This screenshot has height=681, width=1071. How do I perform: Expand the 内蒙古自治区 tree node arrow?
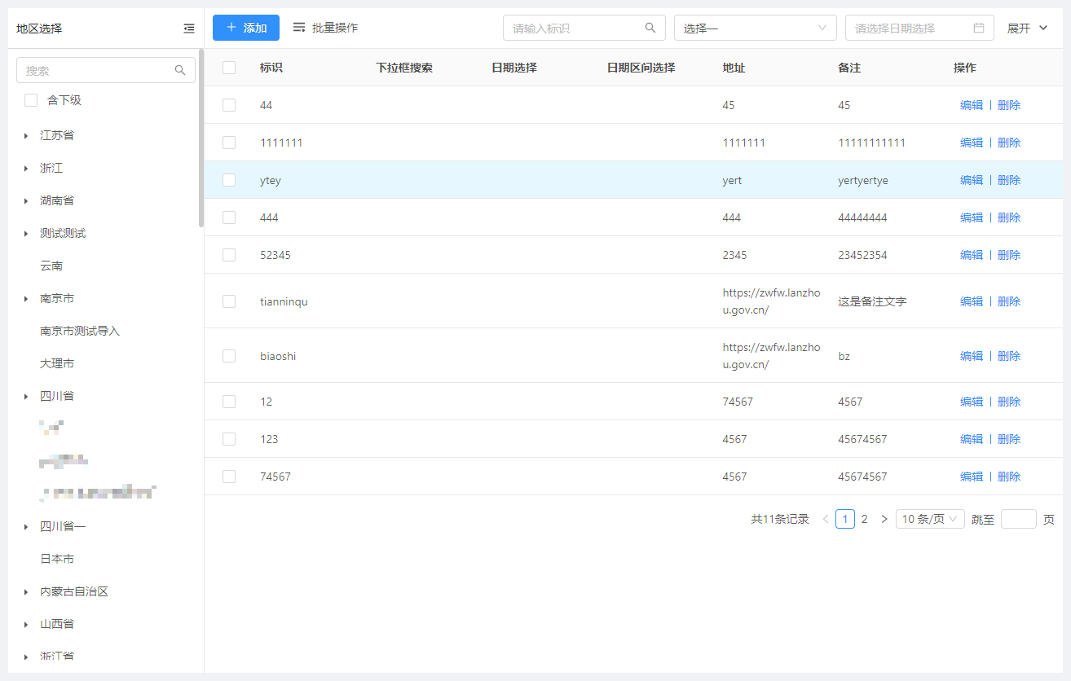click(x=26, y=591)
